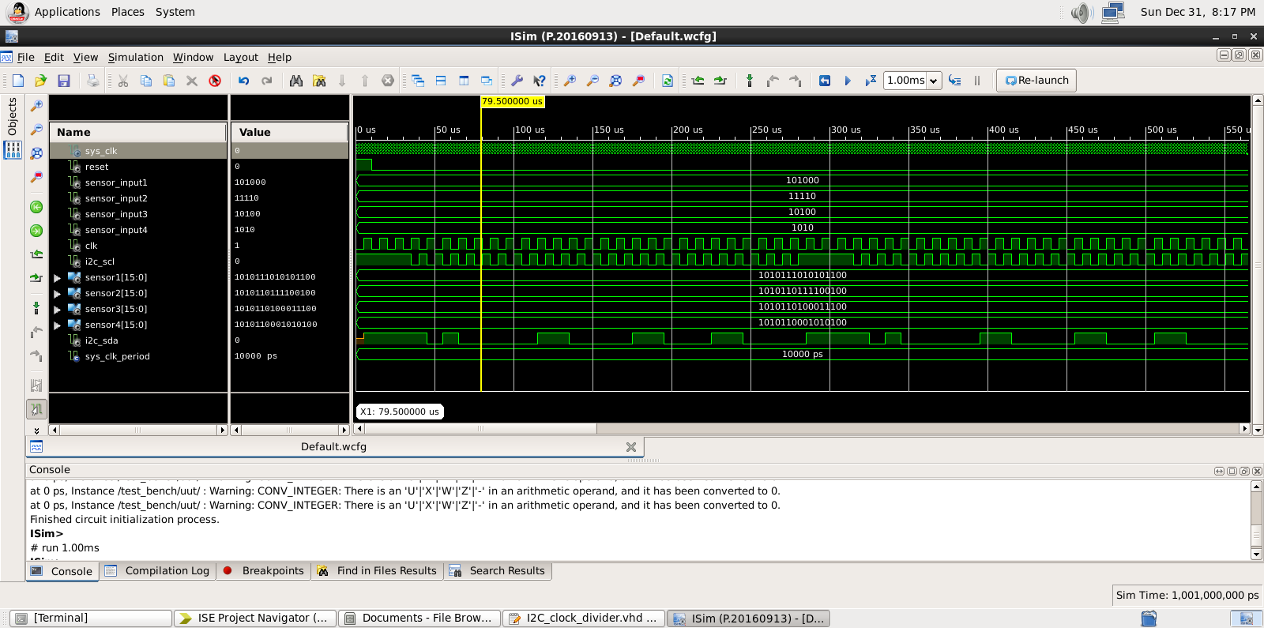Restart the simulation
This screenshot has height=628, width=1264.
825,81
